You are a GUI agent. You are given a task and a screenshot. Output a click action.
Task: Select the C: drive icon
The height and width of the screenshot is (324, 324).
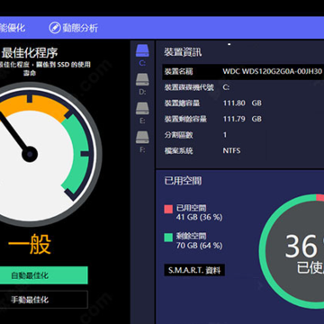click(x=142, y=50)
